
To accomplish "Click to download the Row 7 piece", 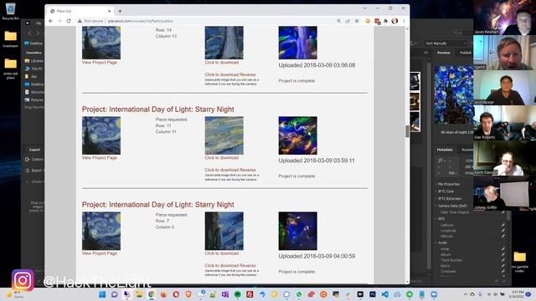I will pyautogui.click(x=221, y=253).
